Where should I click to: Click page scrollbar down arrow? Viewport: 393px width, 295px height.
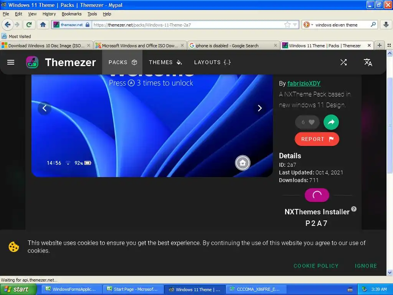390,272
